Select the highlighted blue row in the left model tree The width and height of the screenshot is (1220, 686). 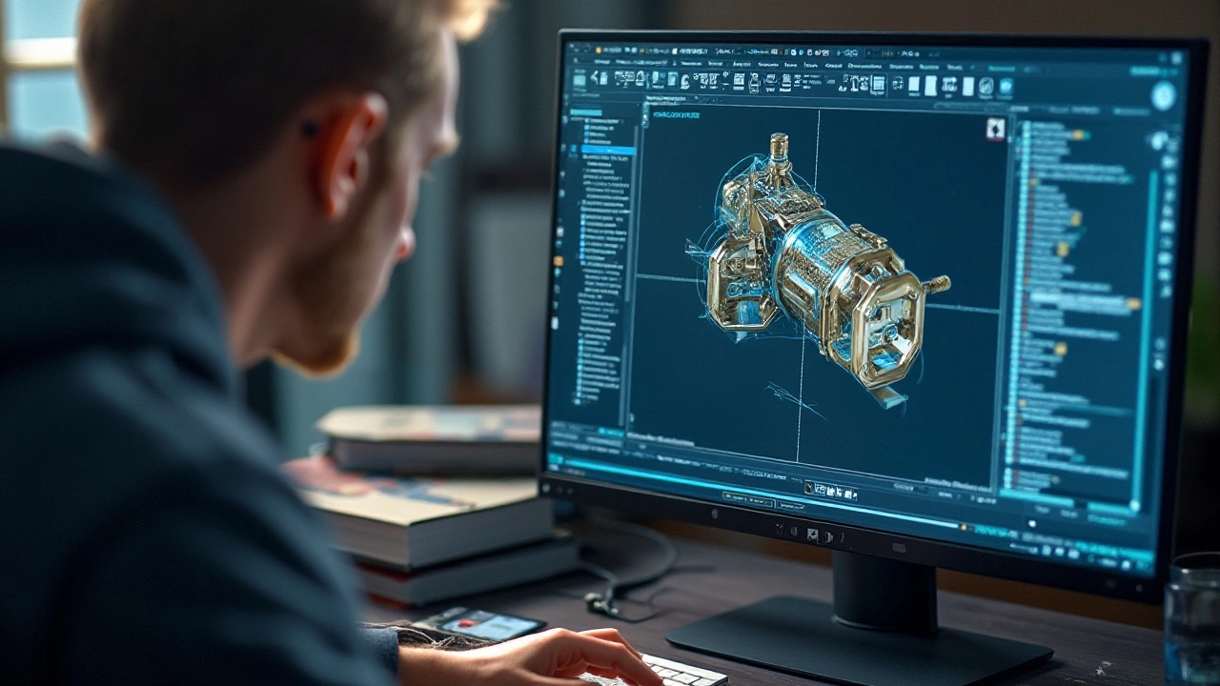607,150
